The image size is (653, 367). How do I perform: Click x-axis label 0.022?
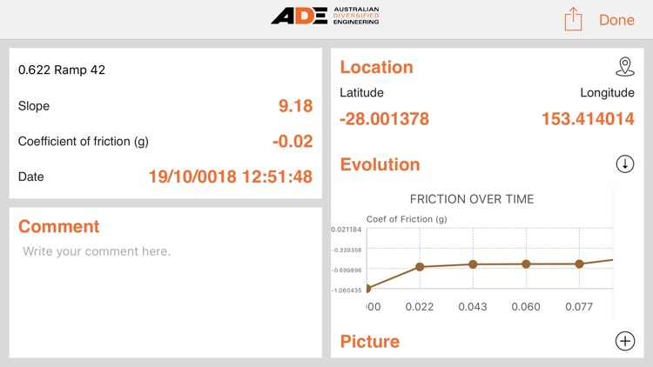click(420, 307)
